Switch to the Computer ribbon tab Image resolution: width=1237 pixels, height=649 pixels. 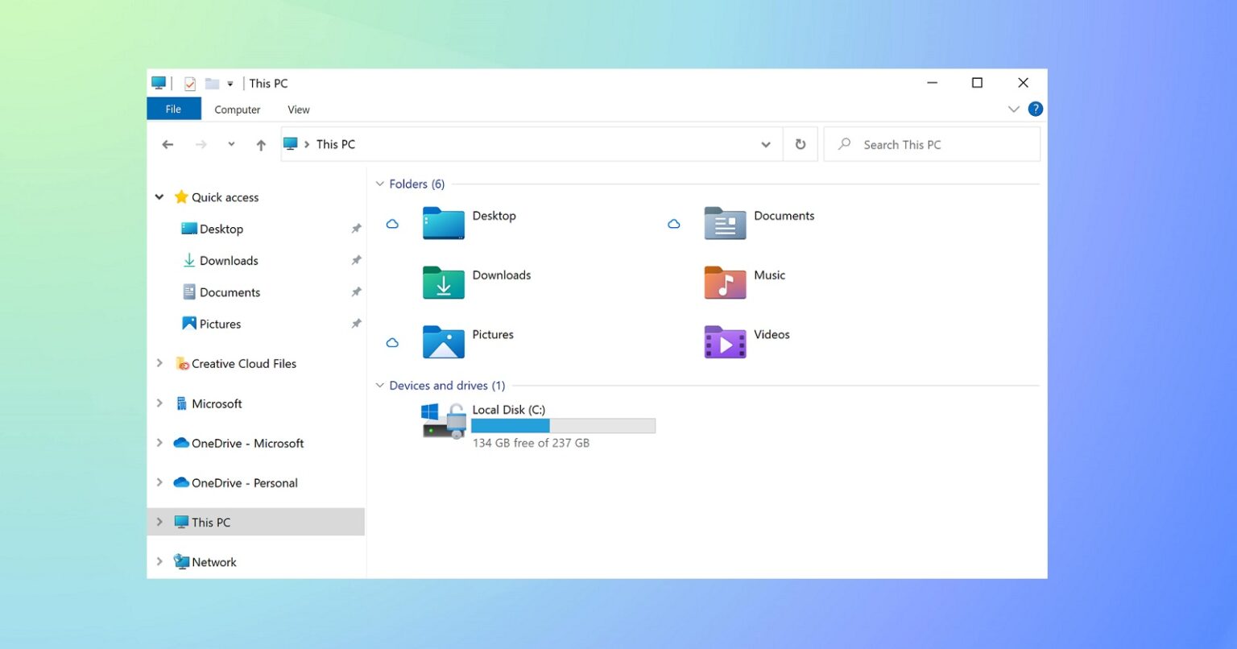pyautogui.click(x=237, y=109)
